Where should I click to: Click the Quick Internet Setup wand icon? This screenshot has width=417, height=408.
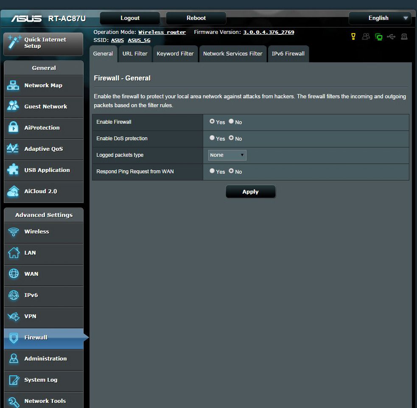pos(14,43)
